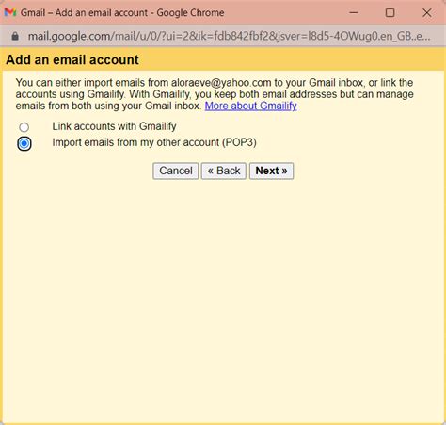Maximize the Chrome popup window
This screenshot has height=425, width=446.
(390, 12)
